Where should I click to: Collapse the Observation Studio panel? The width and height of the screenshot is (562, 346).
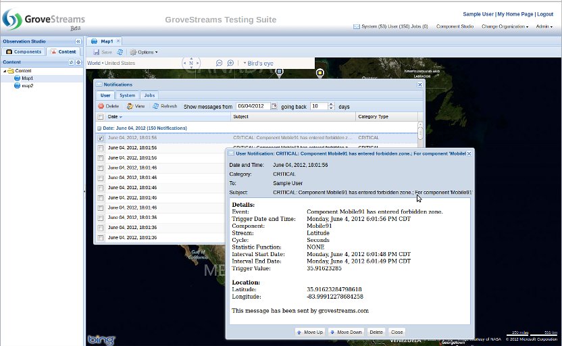(x=78, y=41)
